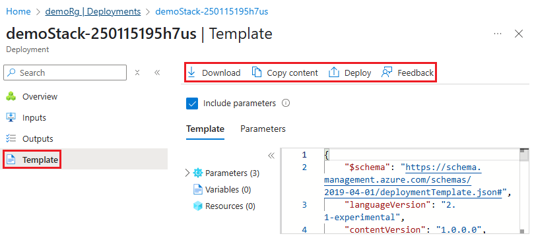Collapse the template tree pane
The image size is (534, 238).
(x=271, y=156)
